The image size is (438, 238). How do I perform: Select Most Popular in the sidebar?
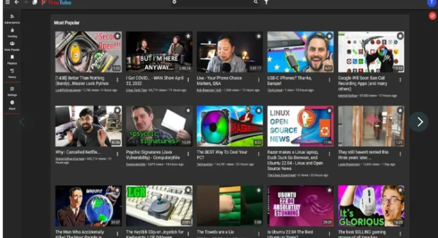(11, 46)
